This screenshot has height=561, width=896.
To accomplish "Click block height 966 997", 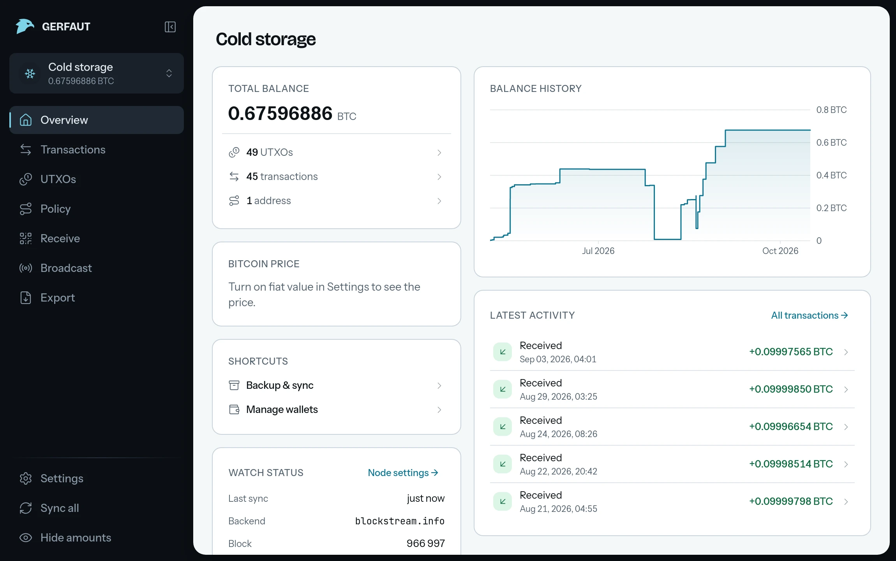I will click(425, 543).
